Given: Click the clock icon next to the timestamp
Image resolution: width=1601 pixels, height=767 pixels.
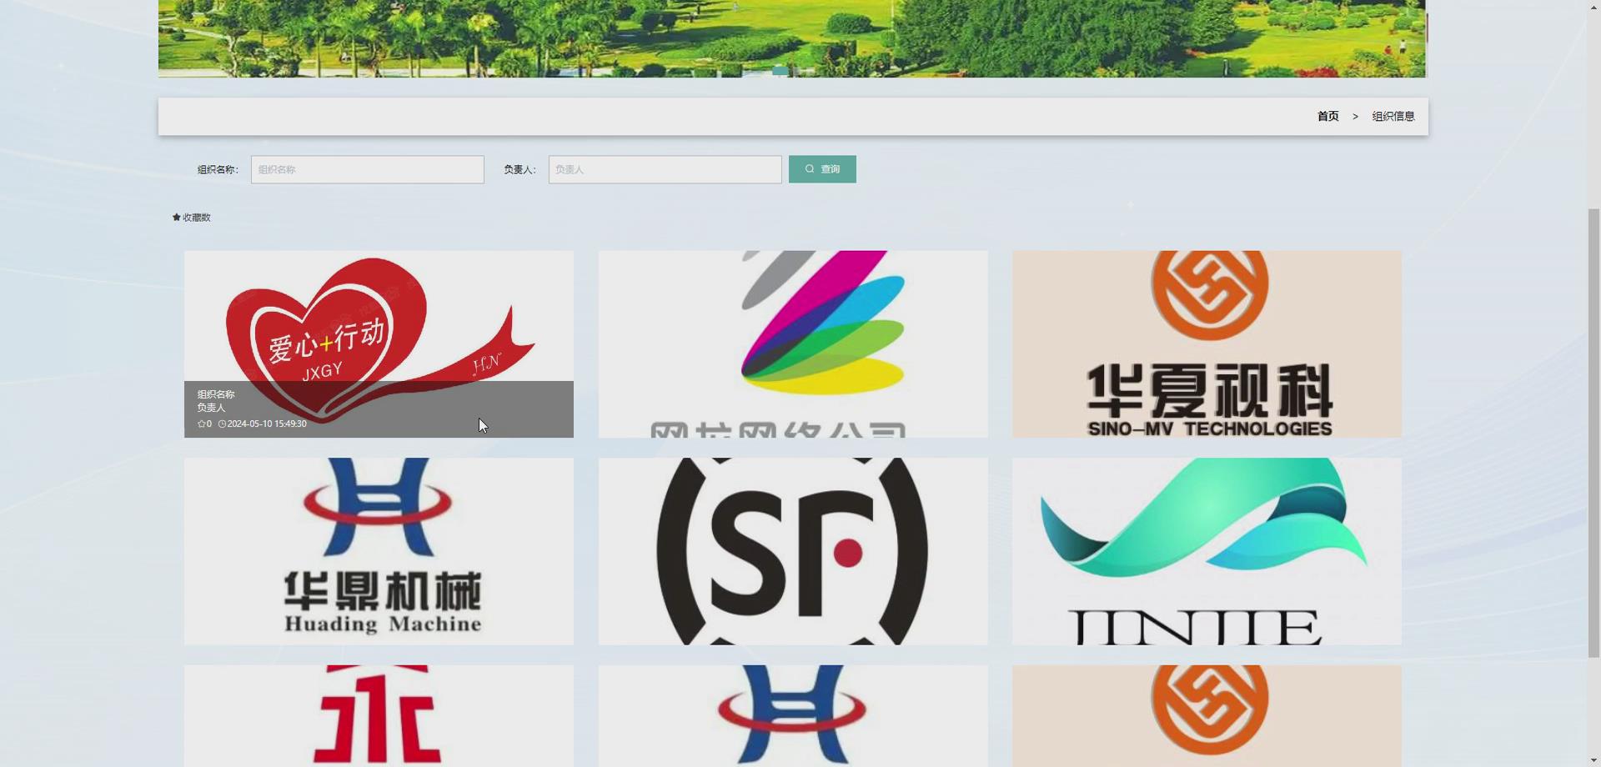Looking at the screenshot, I should coord(221,424).
